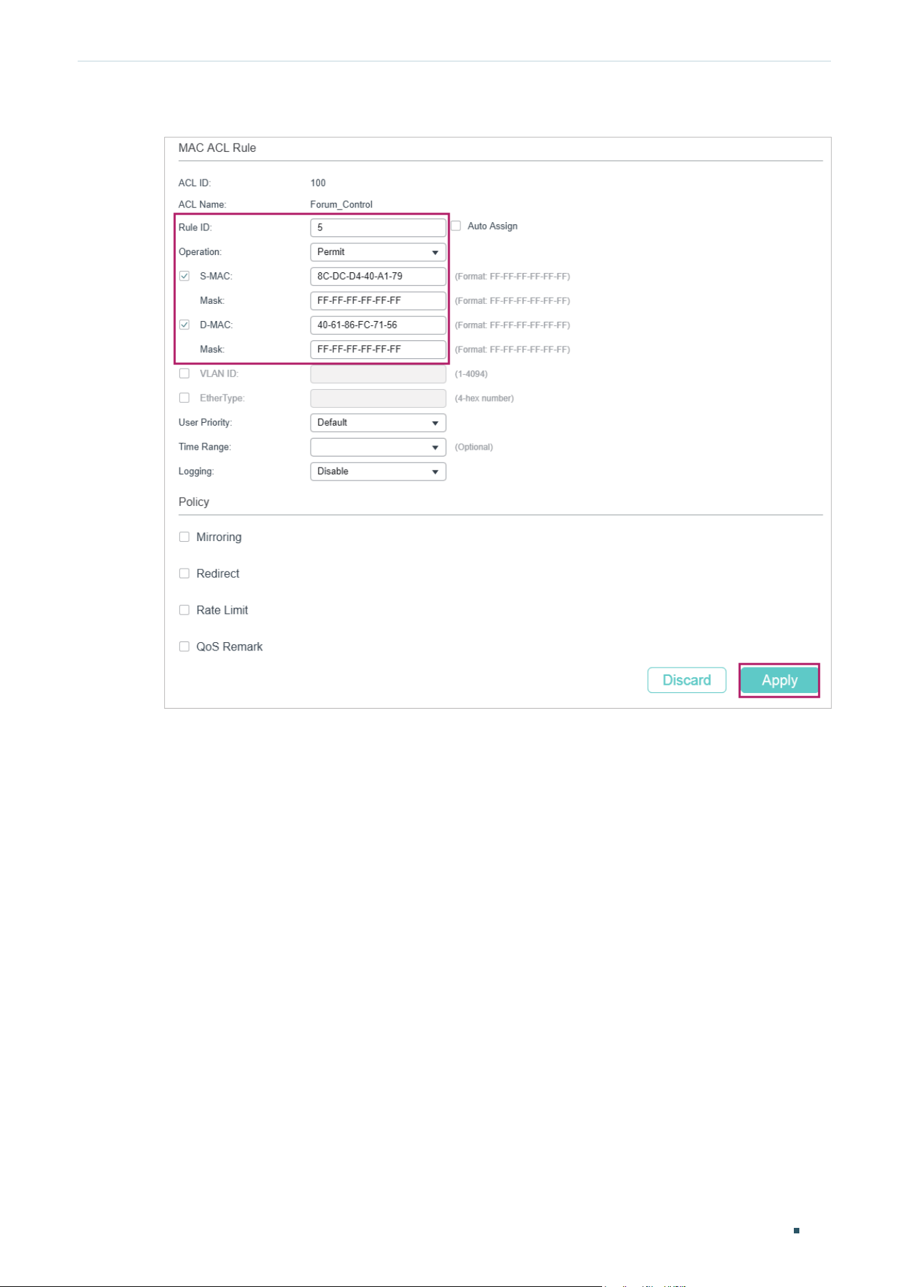The height and width of the screenshot is (1287, 910).
Task: Enable the Redirect policy checkbox
Action: coord(184,573)
